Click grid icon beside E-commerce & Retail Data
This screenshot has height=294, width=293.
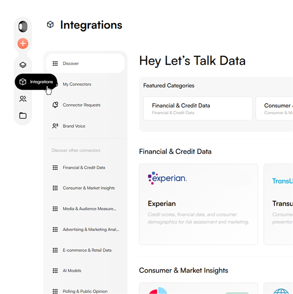pyautogui.click(x=55, y=250)
